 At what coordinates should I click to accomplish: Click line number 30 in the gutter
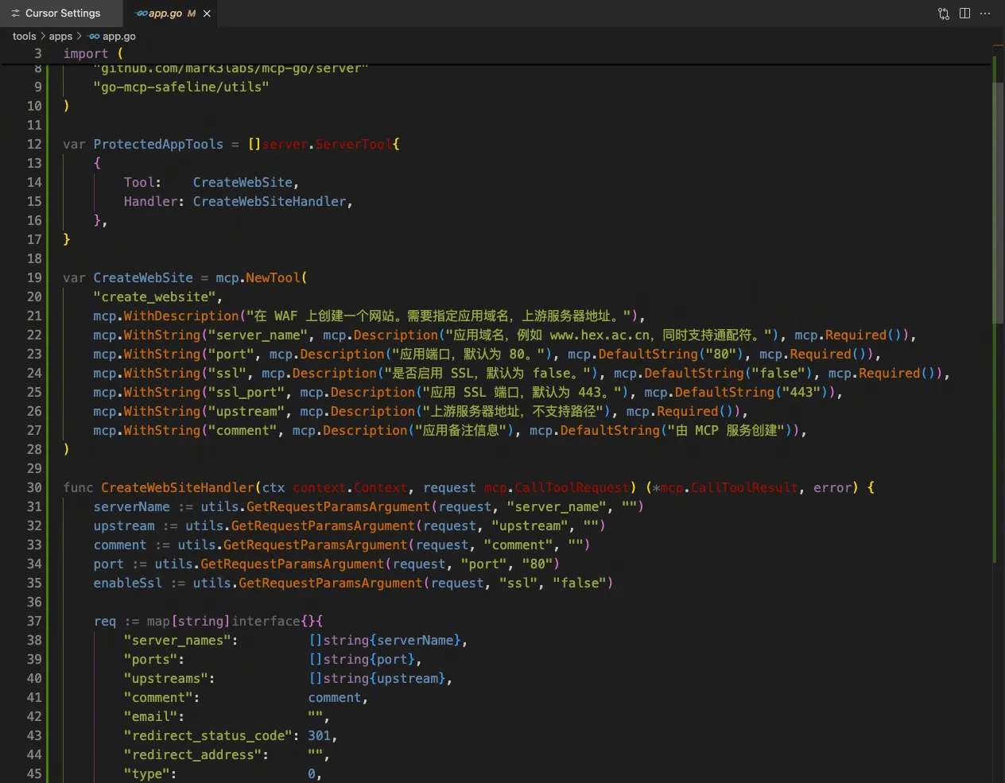[34, 488]
